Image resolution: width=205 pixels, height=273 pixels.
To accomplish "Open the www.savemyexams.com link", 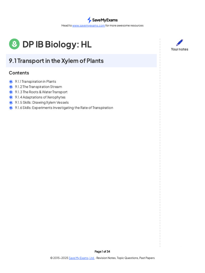I will coord(89,26).
